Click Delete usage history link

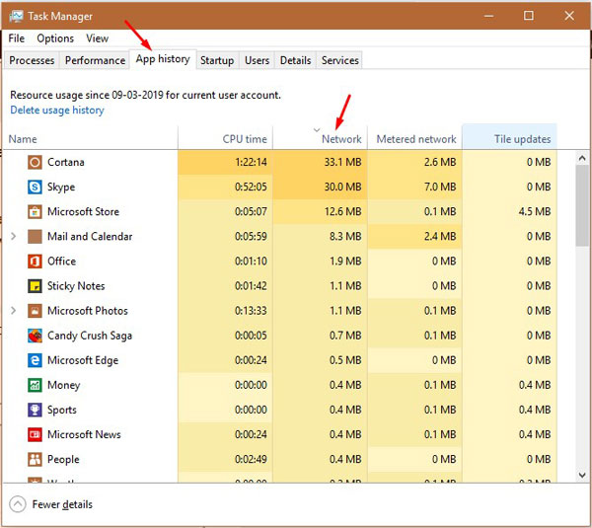pos(57,111)
